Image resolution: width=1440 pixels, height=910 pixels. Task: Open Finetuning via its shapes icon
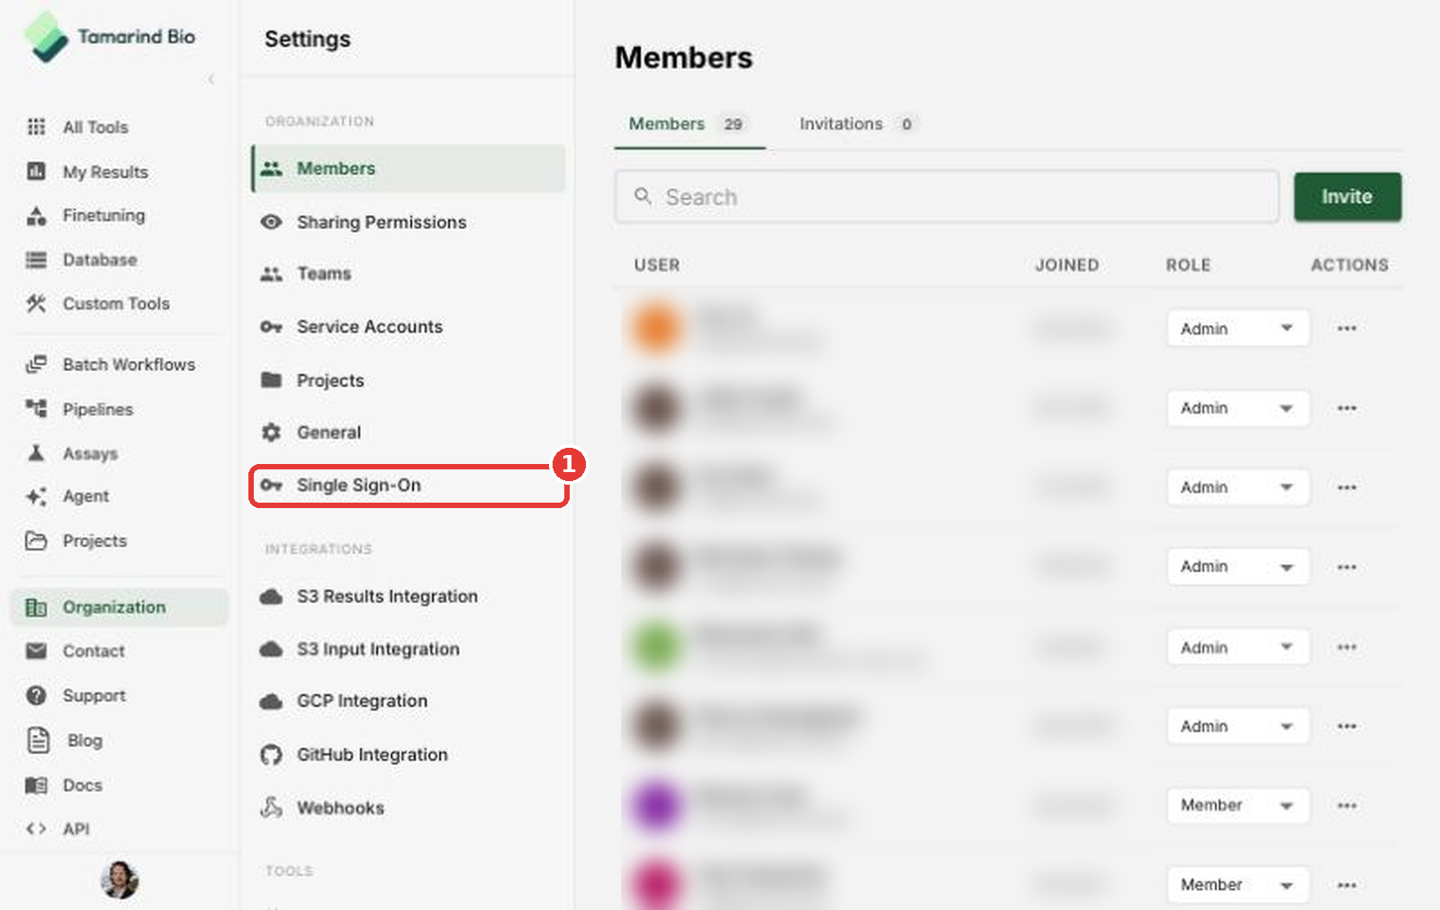pos(36,216)
